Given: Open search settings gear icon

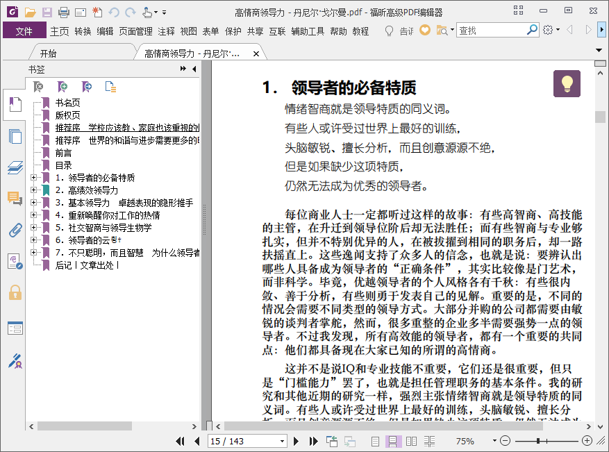Looking at the screenshot, I should point(548,30).
